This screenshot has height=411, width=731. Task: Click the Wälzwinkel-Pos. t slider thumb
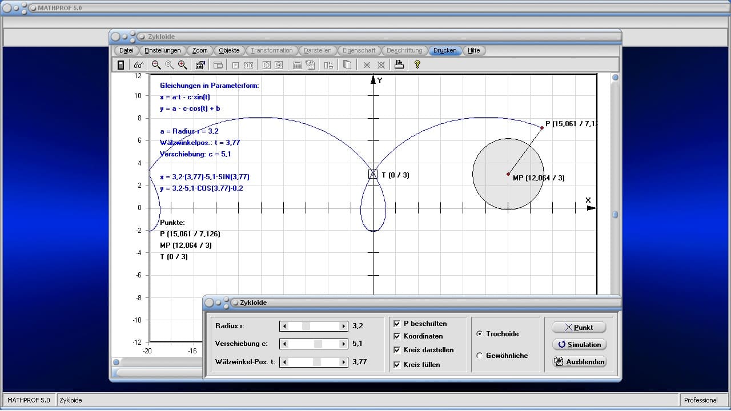tap(316, 362)
